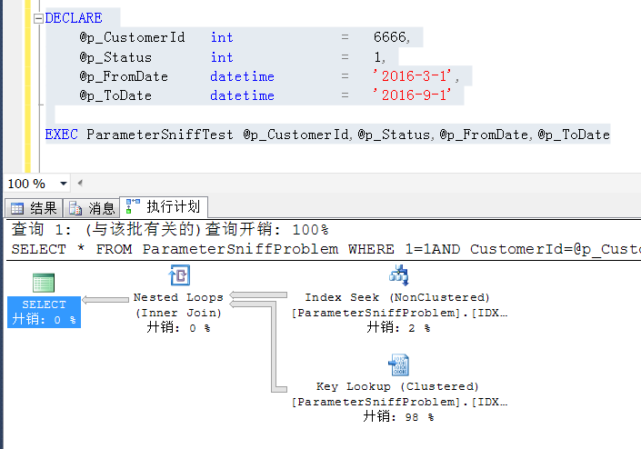Click the Nested Loops (Inner Join) label
Viewport: 641px width, 449px height.
coord(178,304)
